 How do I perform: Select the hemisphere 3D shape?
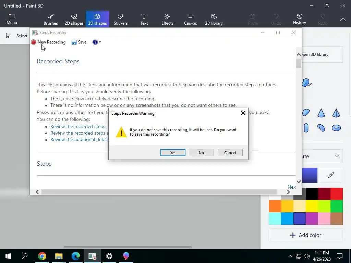point(306,113)
